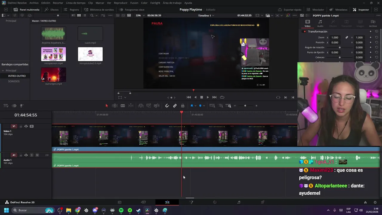Toggle the Linked Selection chain icon

coord(175,106)
